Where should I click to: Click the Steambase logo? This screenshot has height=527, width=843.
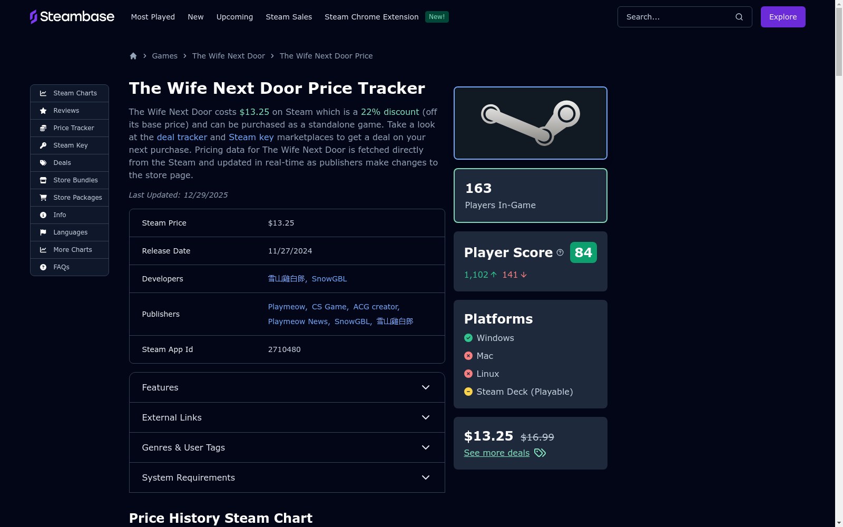[x=72, y=17]
